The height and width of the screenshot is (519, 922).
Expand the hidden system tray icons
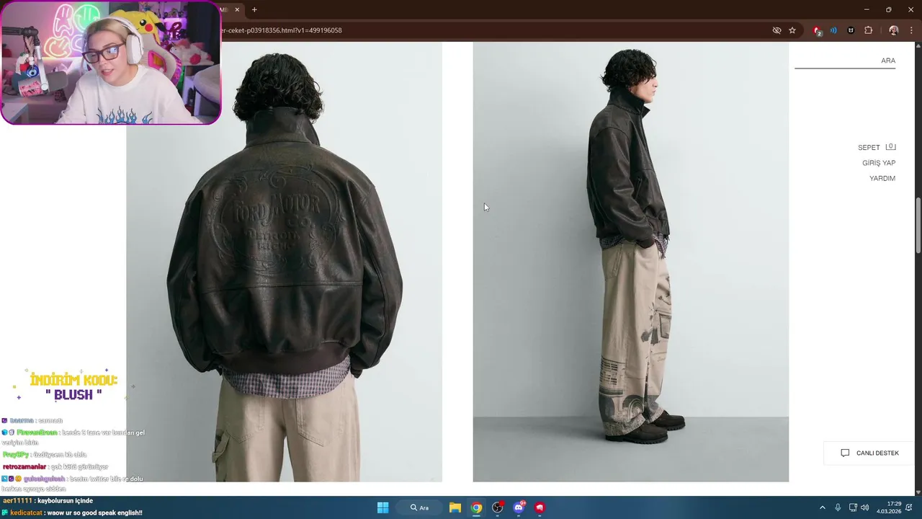pos(823,507)
